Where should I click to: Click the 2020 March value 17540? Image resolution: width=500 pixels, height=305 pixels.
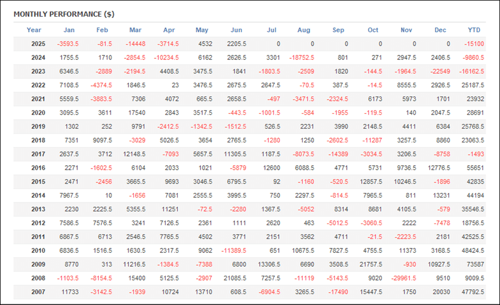(x=137, y=113)
